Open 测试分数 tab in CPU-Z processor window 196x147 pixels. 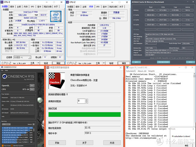(x=48, y=7)
